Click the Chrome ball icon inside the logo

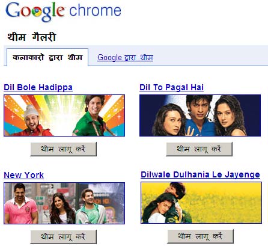click(x=37, y=12)
